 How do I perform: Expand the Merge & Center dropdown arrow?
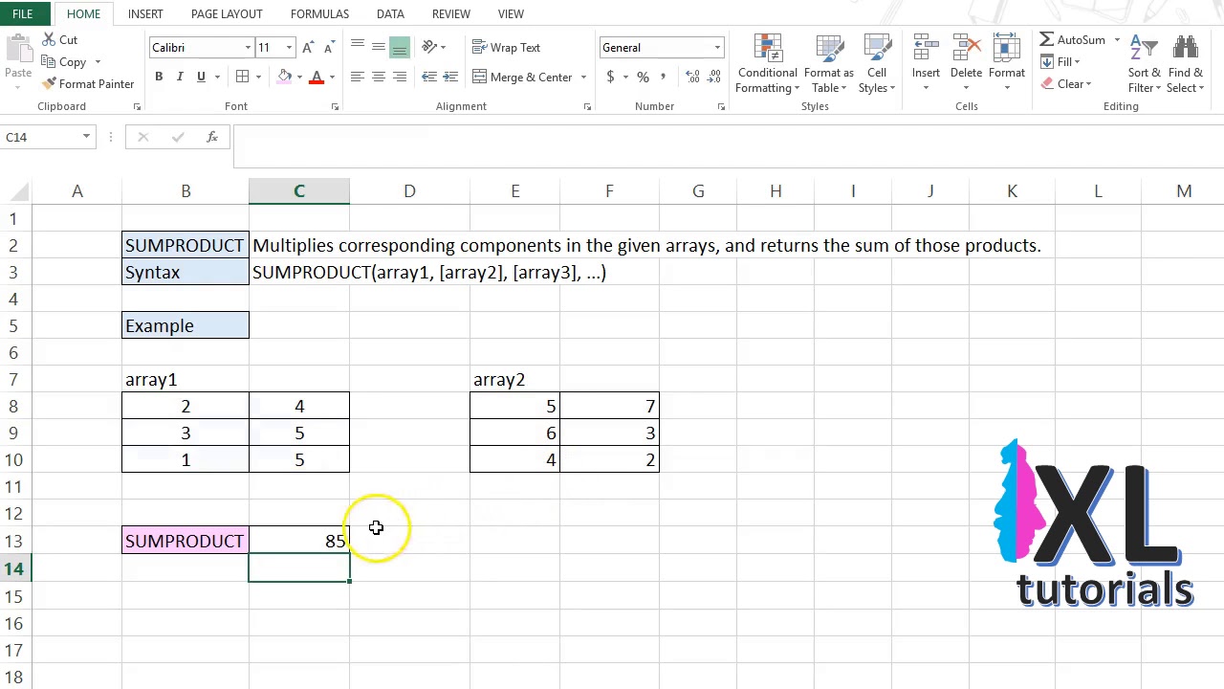tap(583, 78)
